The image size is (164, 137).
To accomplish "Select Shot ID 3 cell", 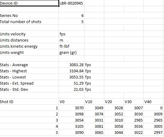I will (29, 120).
